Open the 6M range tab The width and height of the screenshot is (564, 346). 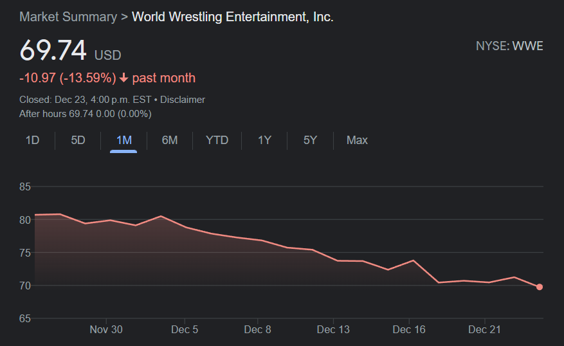pyautogui.click(x=170, y=140)
